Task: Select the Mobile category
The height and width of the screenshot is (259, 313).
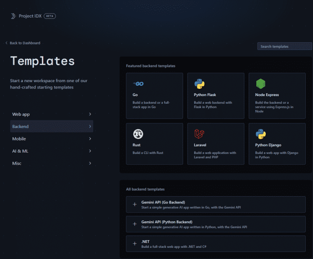Action: click(52, 139)
